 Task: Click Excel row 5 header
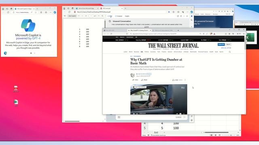[145, 128]
